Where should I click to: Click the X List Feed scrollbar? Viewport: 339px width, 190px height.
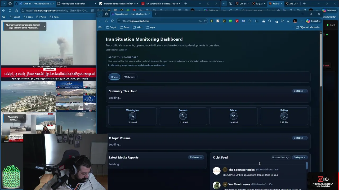point(307,166)
